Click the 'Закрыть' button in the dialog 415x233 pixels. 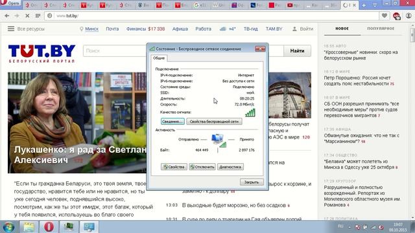pos(252,182)
